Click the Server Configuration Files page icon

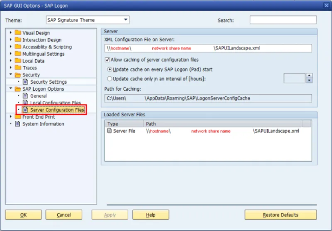(x=26, y=110)
